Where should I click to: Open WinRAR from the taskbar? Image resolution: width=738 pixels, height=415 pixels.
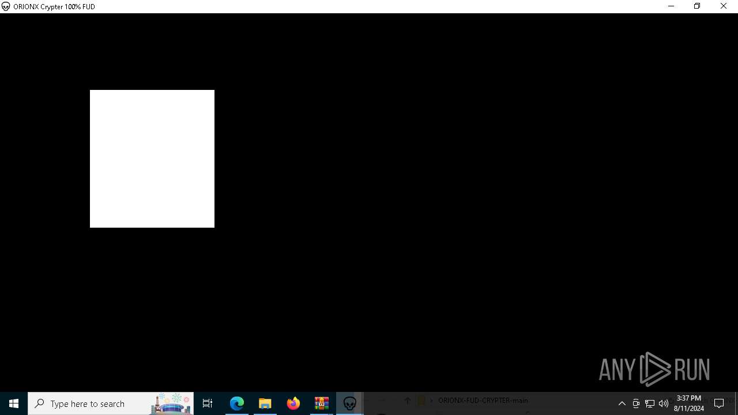[322, 403]
